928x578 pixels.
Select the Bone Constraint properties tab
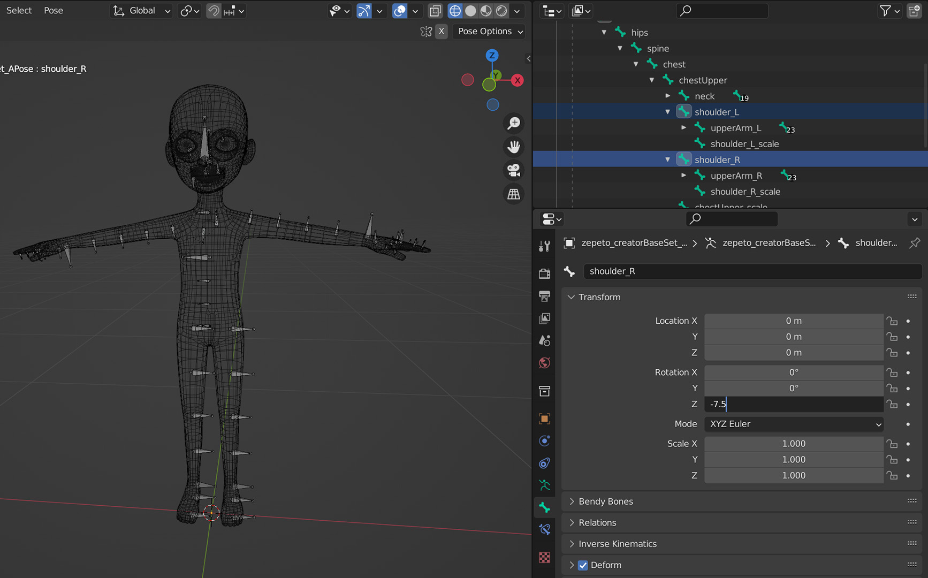point(544,529)
